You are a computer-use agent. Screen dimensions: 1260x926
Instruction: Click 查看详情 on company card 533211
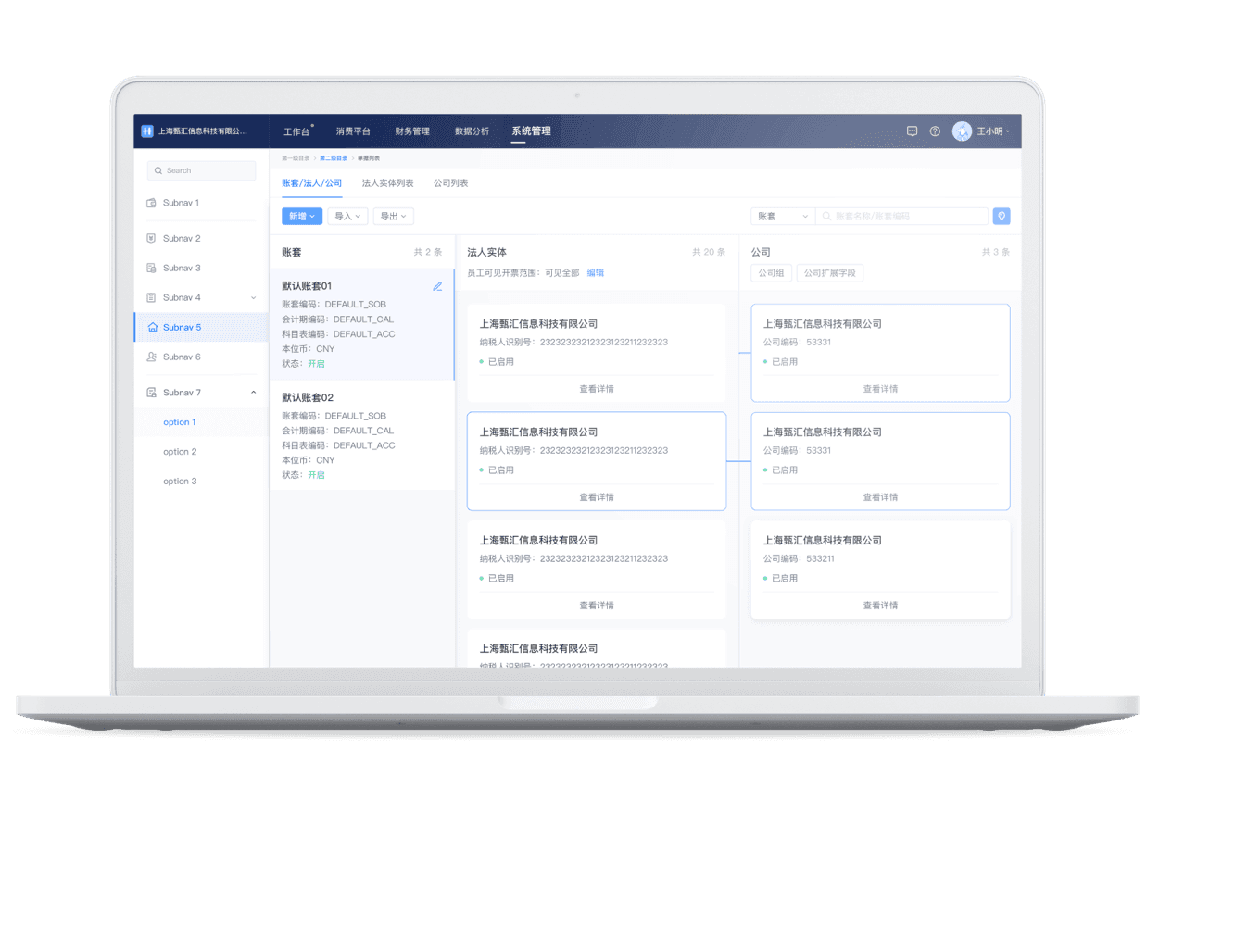(880, 606)
